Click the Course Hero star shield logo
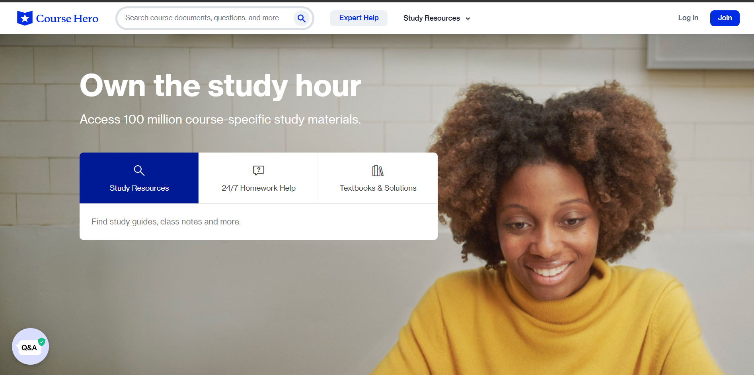Screen dimensions: 754x375 pos(25,18)
